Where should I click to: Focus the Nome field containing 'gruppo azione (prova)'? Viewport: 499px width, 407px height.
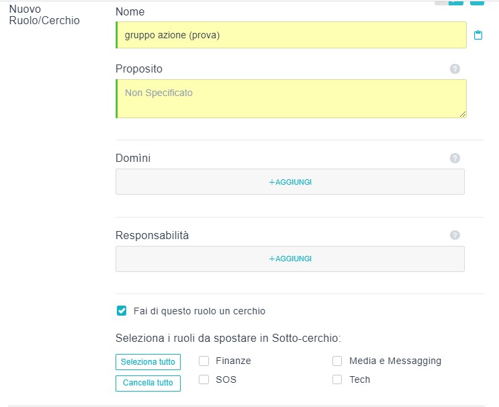(291, 35)
